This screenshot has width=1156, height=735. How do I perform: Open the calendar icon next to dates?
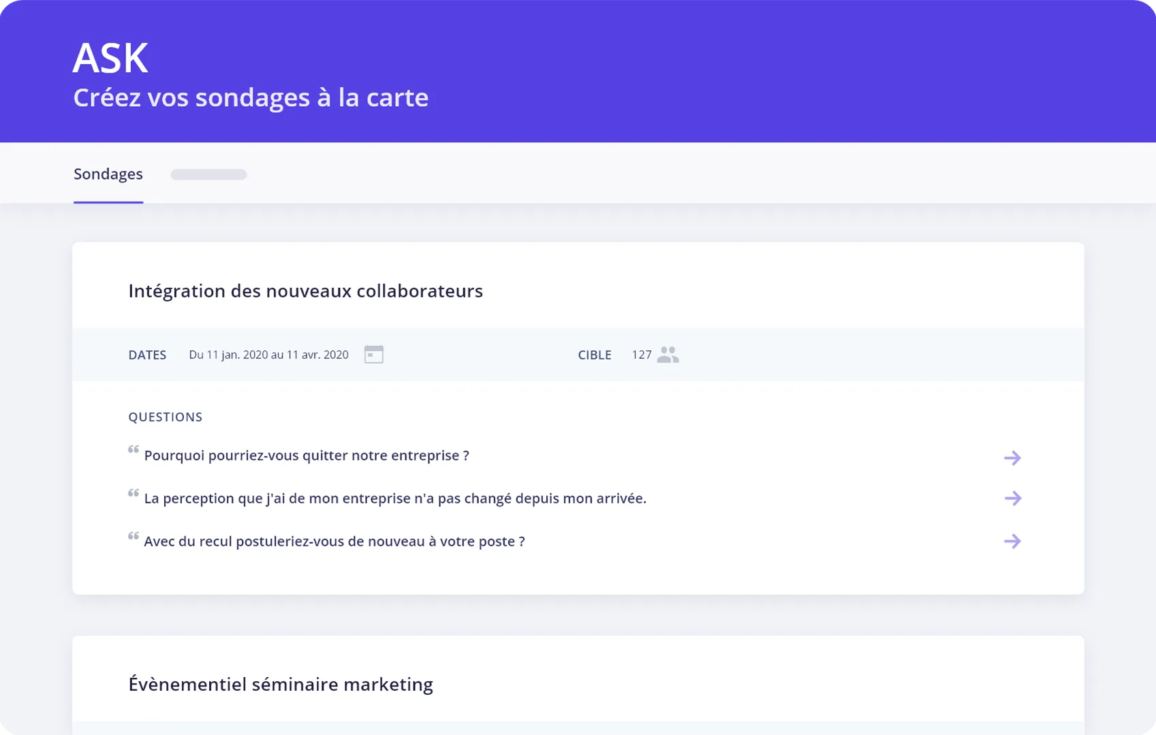tap(374, 354)
